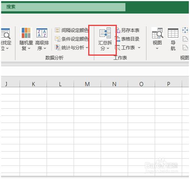Expand the 工作表 dropdown arrow

pos(139,47)
